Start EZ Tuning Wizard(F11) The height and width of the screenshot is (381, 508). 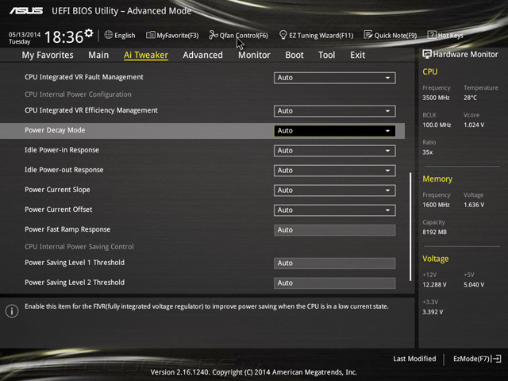click(316, 35)
